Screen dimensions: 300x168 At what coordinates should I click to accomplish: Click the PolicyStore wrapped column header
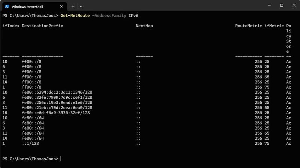click(288, 39)
